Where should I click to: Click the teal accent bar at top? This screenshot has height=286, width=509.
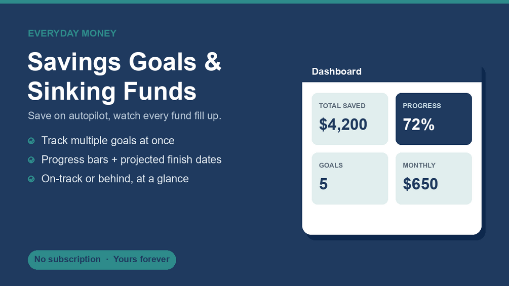[254, 2]
